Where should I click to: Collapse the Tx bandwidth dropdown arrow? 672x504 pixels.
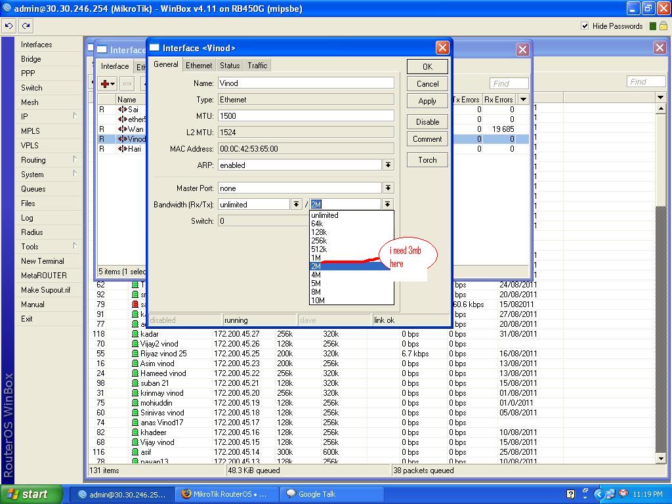(x=387, y=205)
